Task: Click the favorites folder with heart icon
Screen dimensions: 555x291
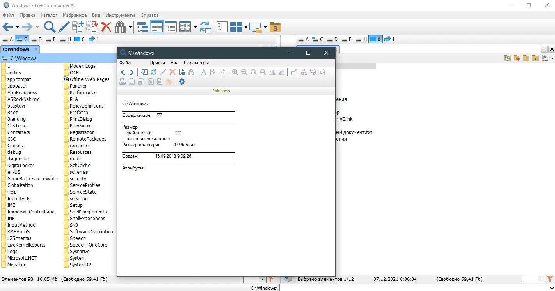Action: (x=516, y=58)
